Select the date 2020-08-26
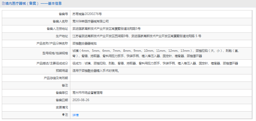This screenshot has height=121, width=256. [81, 100]
